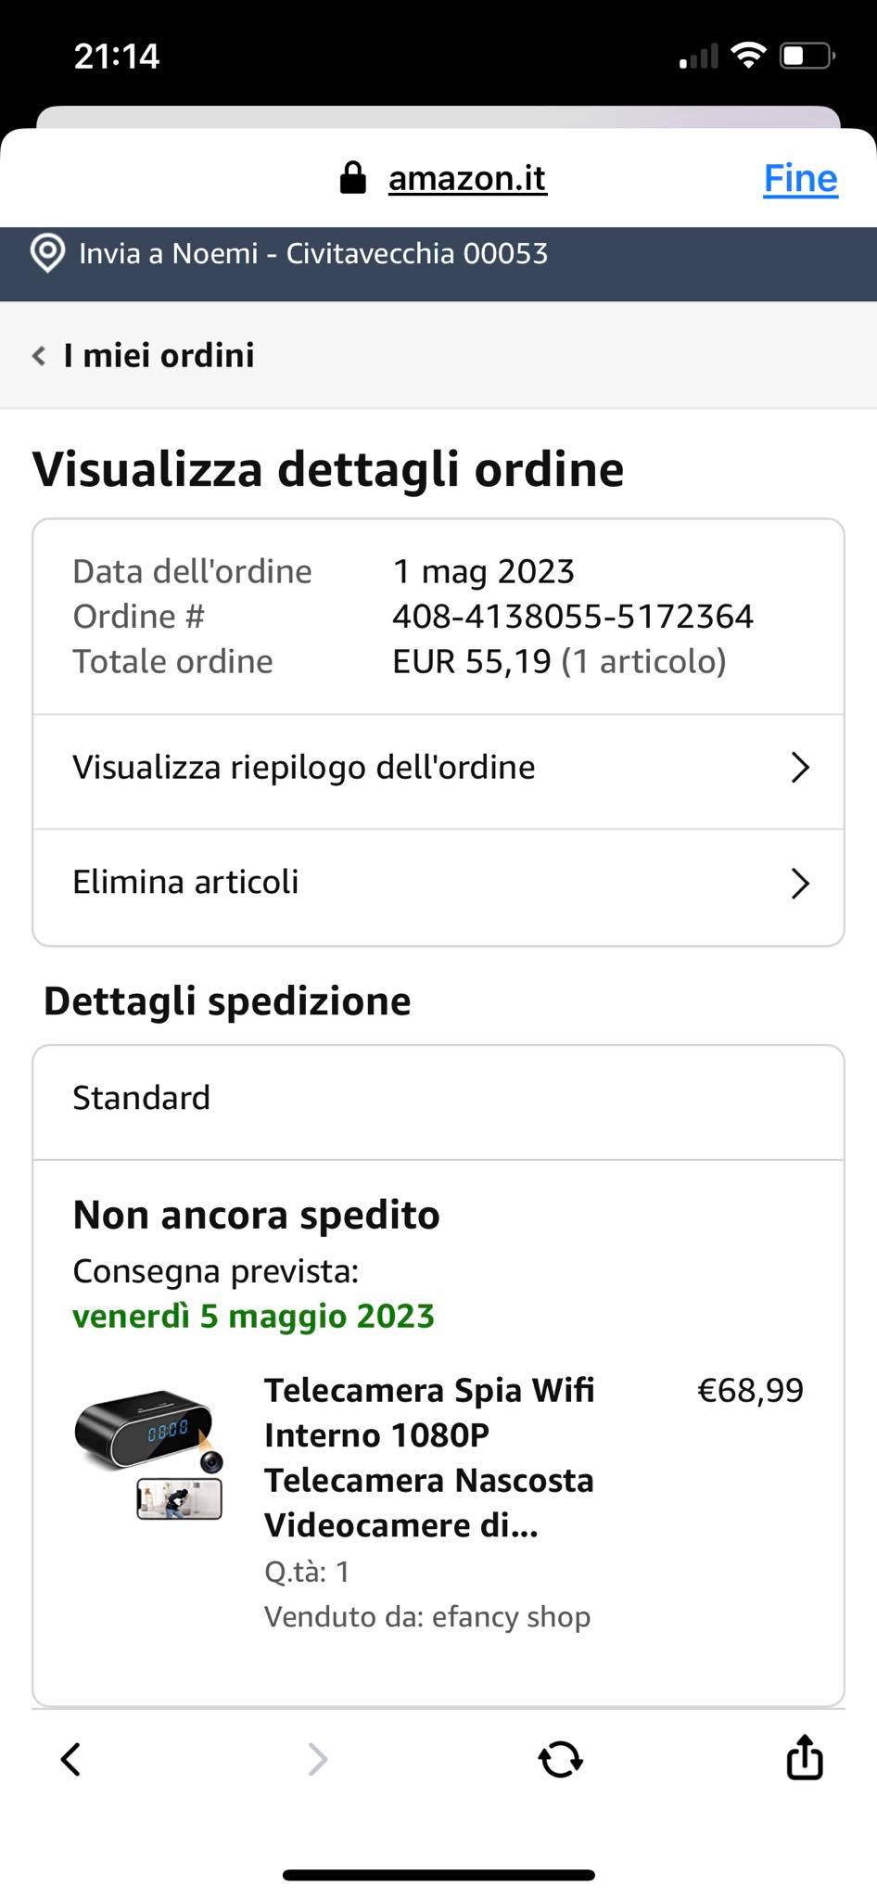The image size is (877, 1899).
Task: Expand Elimina articoli chevron
Action: point(800,883)
